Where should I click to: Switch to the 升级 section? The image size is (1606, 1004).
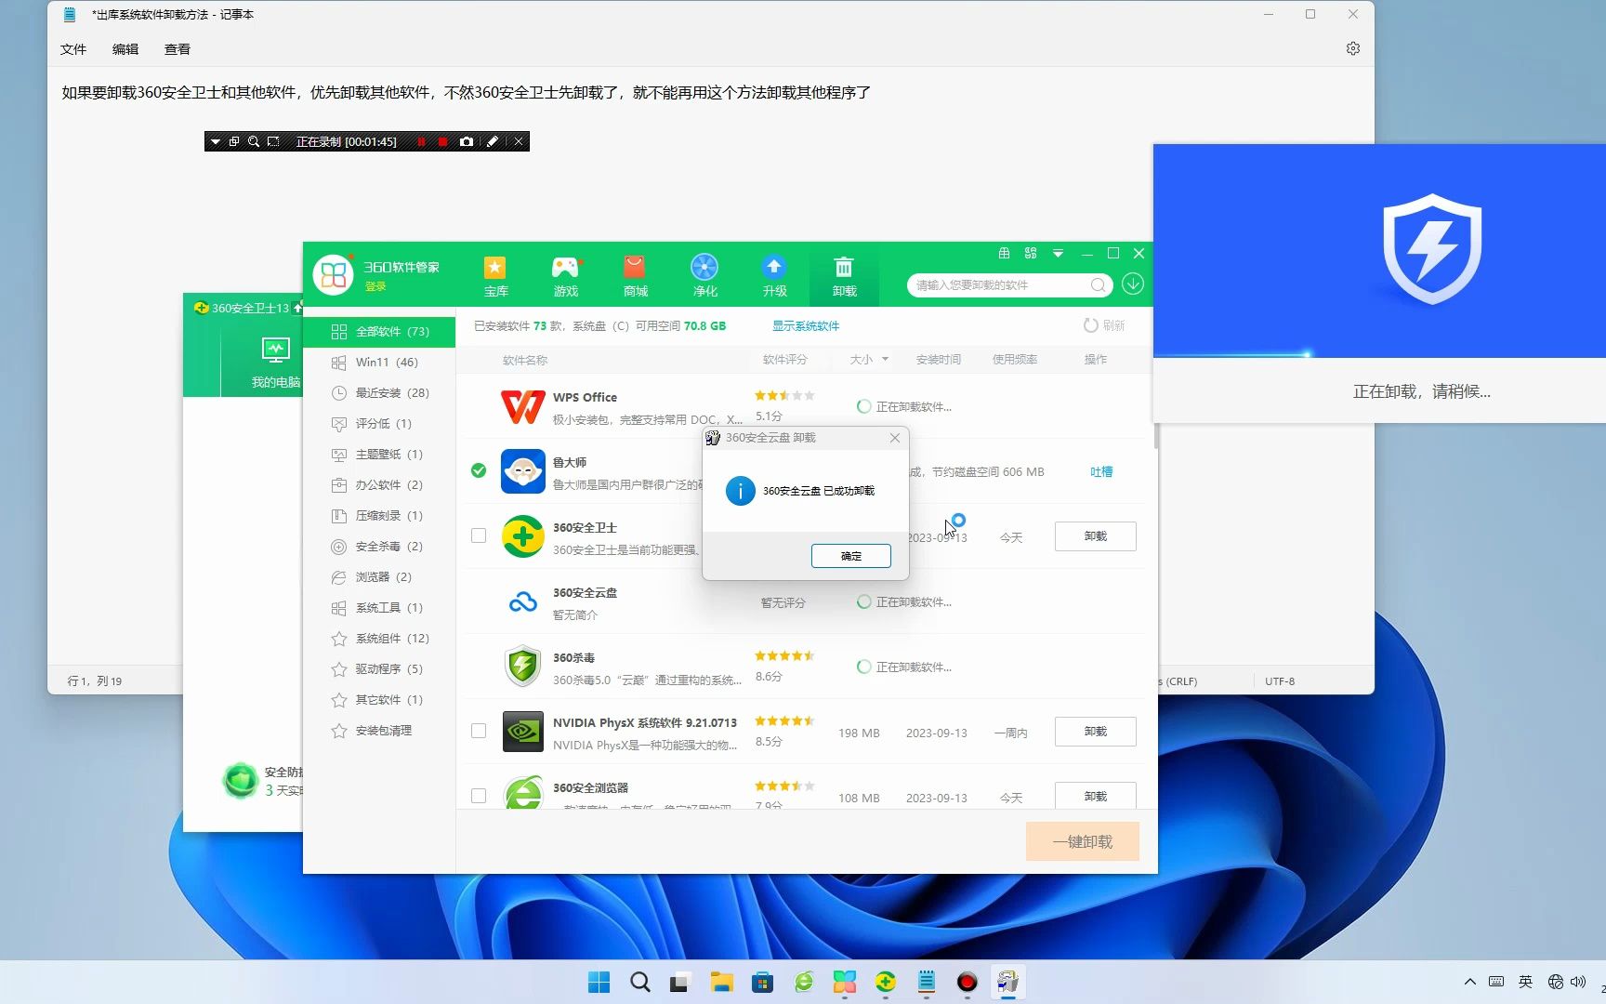pyautogui.click(x=774, y=275)
